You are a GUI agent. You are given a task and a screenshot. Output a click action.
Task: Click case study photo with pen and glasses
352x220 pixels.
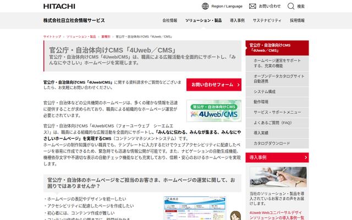tap(278, 177)
